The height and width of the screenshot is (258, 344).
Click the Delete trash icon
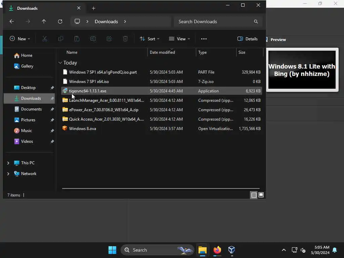coord(125,39)
